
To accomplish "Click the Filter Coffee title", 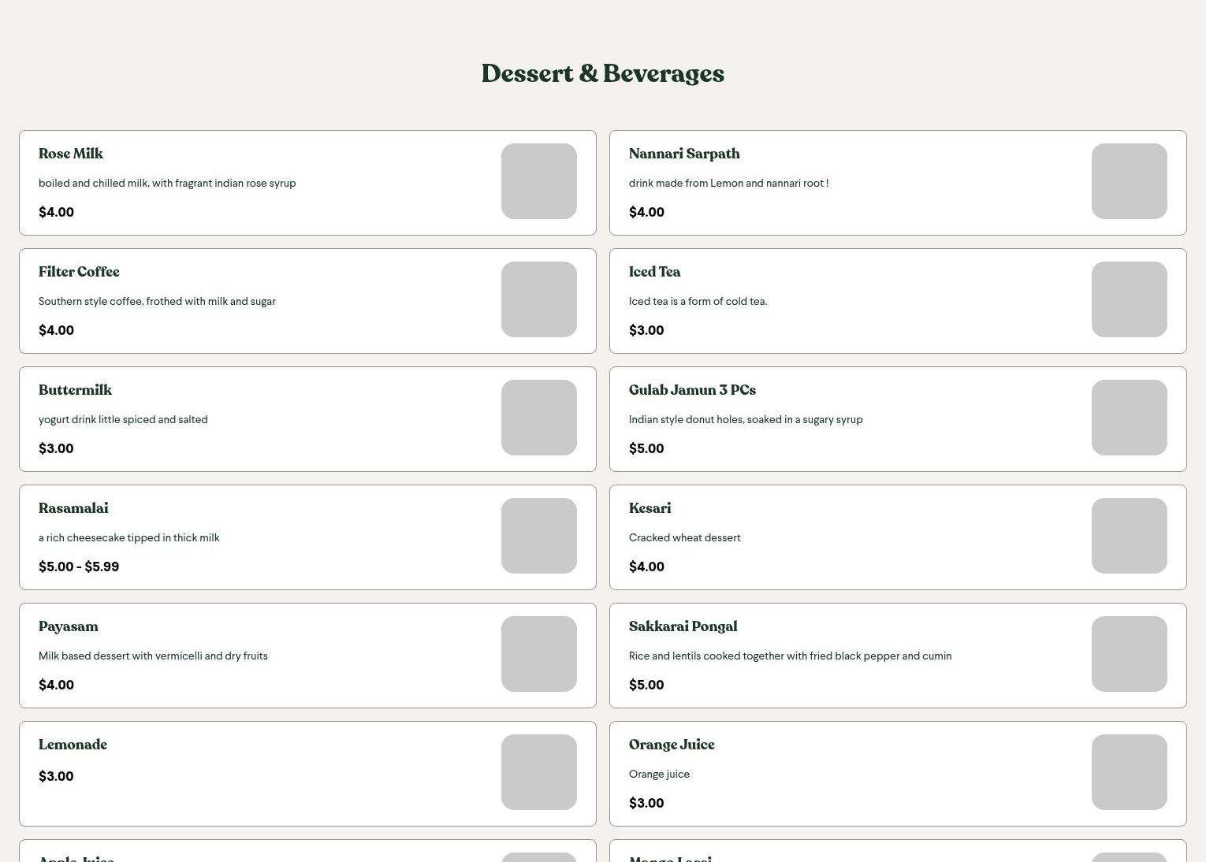I will point(79,272).
